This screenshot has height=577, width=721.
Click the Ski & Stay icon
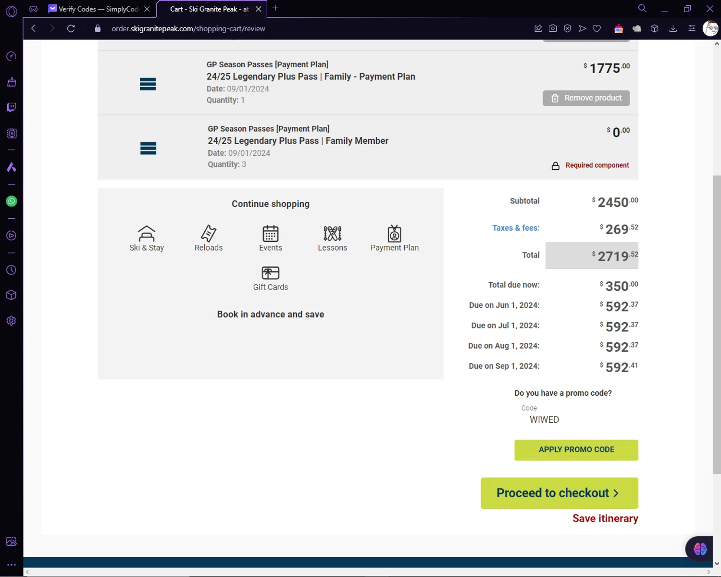(147, 234)
